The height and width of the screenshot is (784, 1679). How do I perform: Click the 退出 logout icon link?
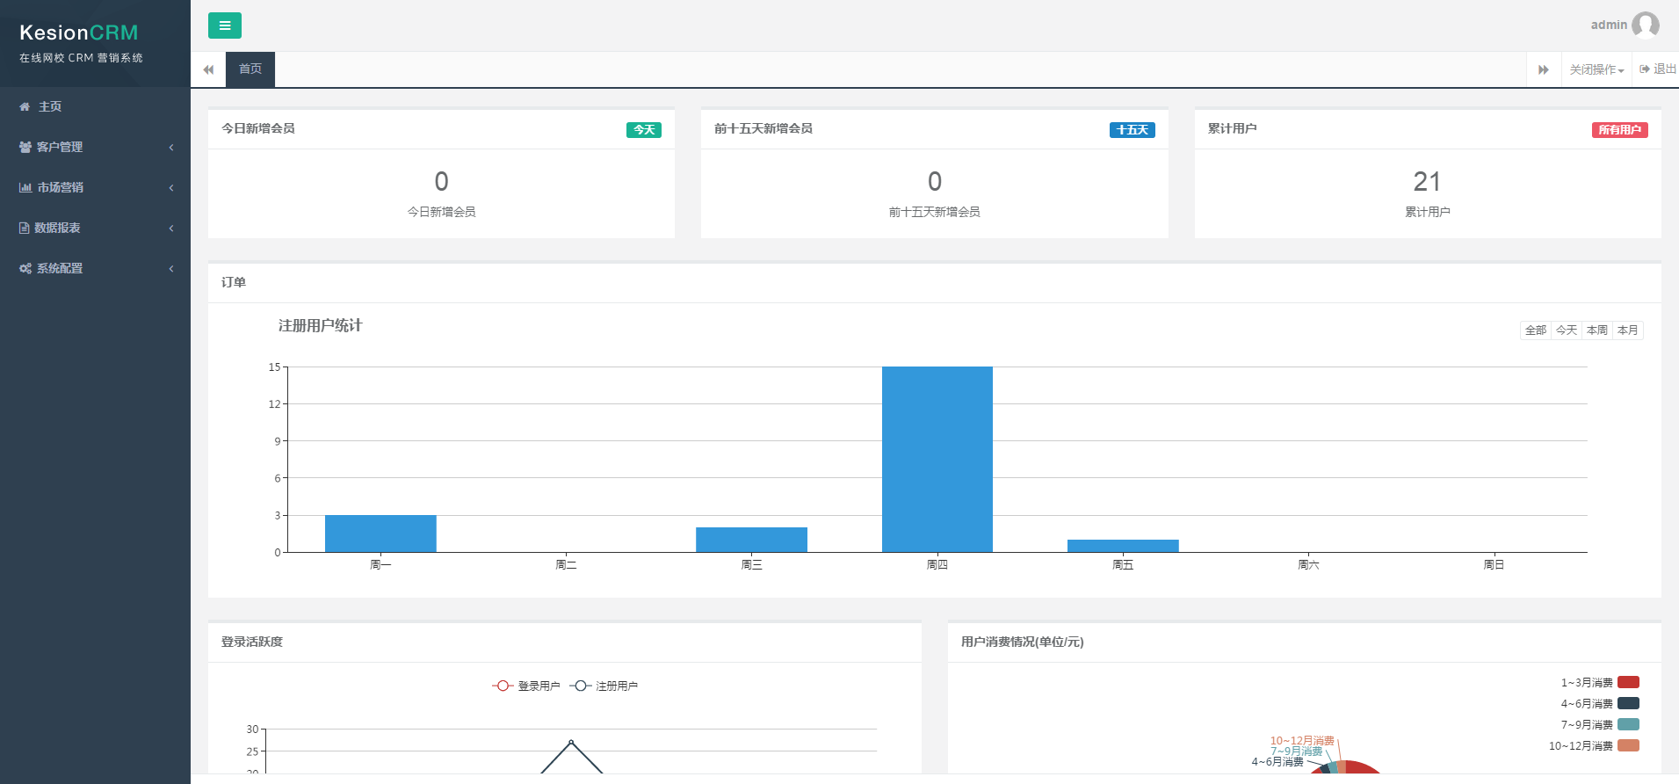1657,69
